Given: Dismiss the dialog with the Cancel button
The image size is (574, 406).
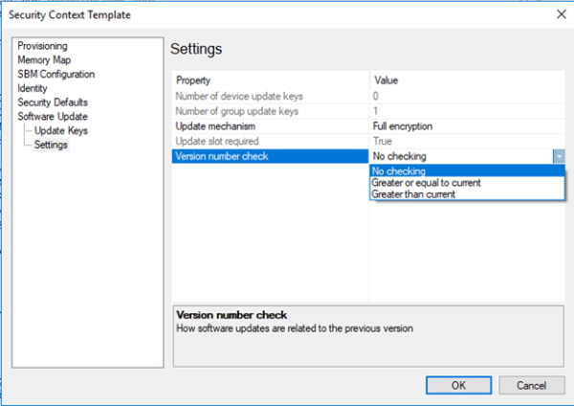Looking at the screenshot, I should tap(531, 385).
